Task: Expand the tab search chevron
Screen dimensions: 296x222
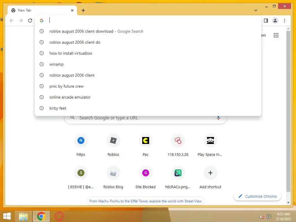Action: coord(256,10)
